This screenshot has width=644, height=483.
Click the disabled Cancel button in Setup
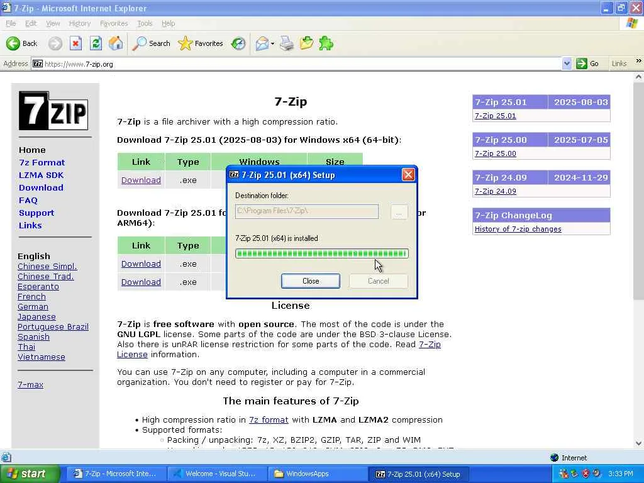point(378,281)
